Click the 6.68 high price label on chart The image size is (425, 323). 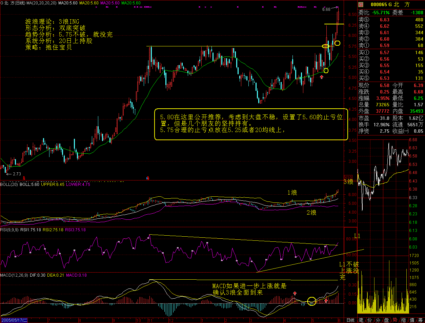pyautogui.click(x=326, y=9)
